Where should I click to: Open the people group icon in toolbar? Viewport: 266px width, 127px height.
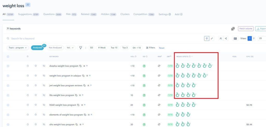click(x=221, y=39)
